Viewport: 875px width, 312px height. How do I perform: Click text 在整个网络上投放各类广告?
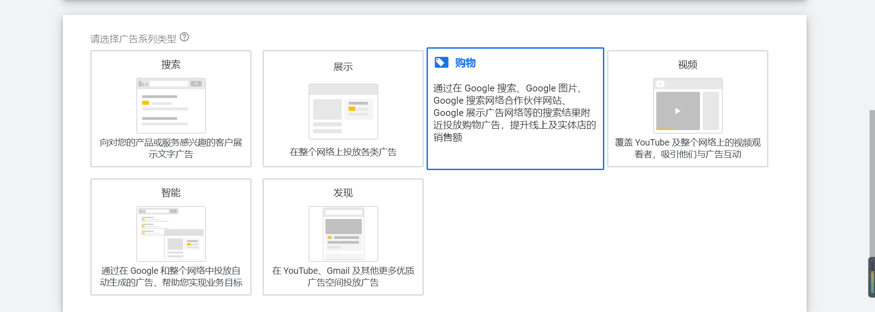pos(343,152)
